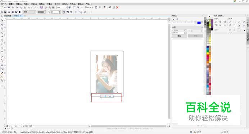
Task: Select the Shape tool in toolbox
Action: point(2,20)
